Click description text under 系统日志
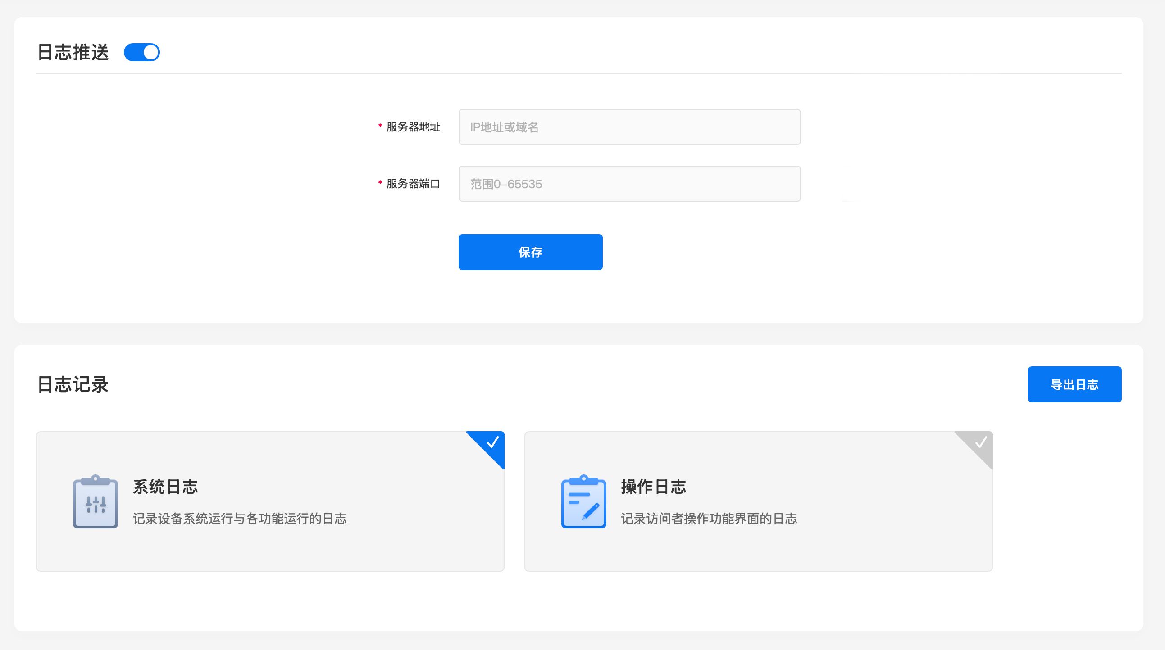The width and height of the screenshot is (1165, 650). 240,519
